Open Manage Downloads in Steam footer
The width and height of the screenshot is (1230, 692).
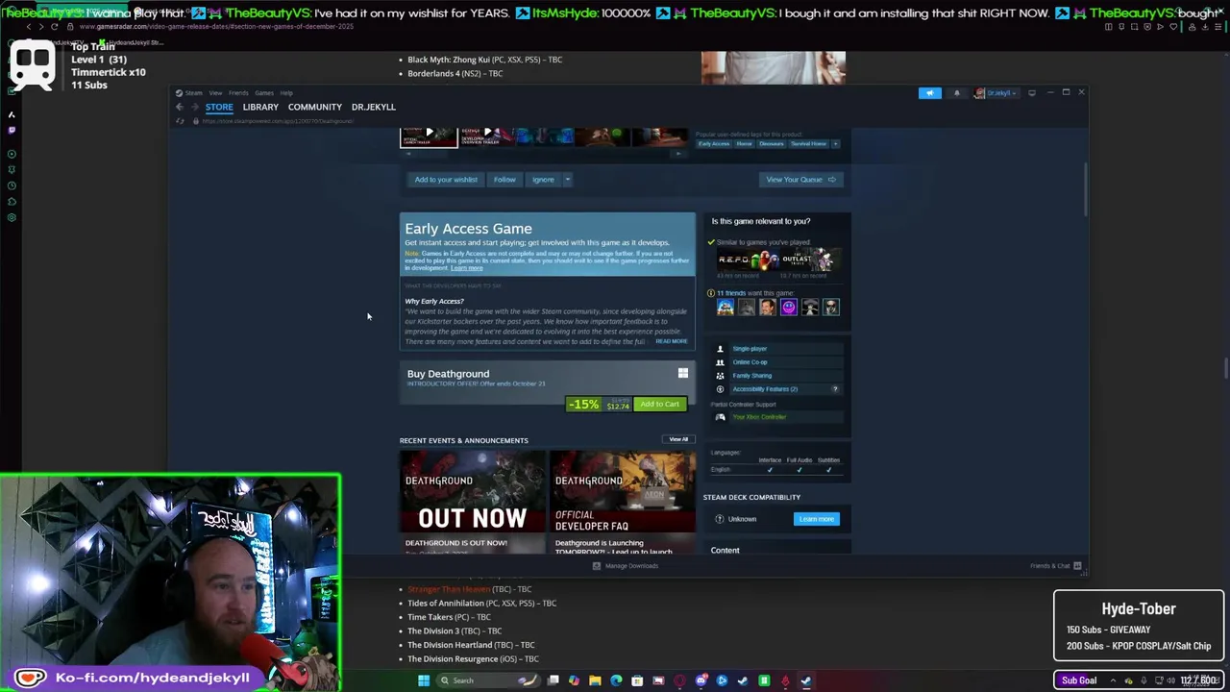pos(627,566)
